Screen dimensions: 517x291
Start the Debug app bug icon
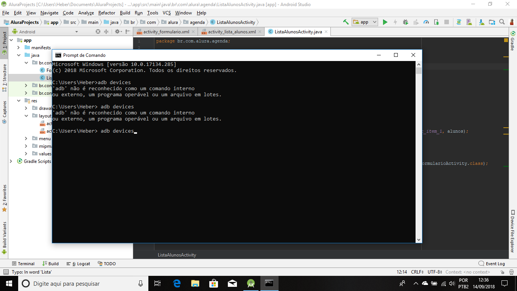point(405,22)
